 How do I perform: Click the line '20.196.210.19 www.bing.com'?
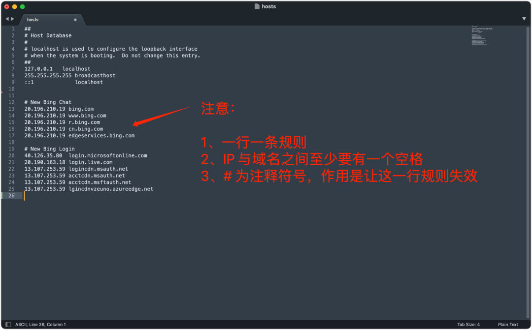65,116
